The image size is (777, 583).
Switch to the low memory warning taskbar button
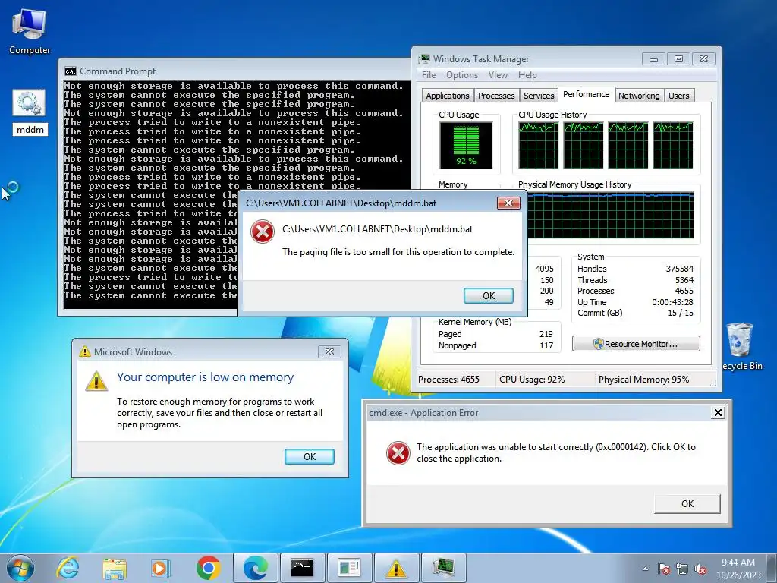(396, 568)
